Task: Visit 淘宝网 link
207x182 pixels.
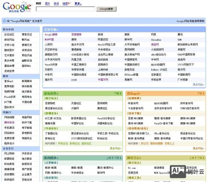Action: (155, 44)
